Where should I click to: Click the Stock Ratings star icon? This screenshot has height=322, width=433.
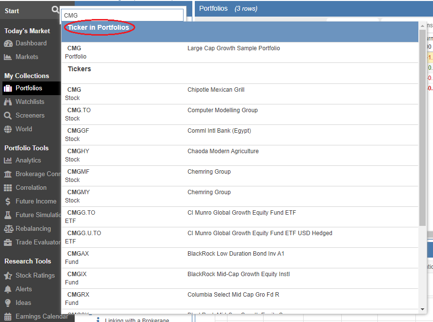pyautogui.click(x=8, y=276)
